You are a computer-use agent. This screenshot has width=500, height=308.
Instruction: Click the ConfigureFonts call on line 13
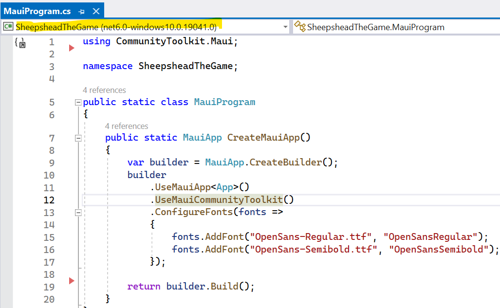(194, 212)
